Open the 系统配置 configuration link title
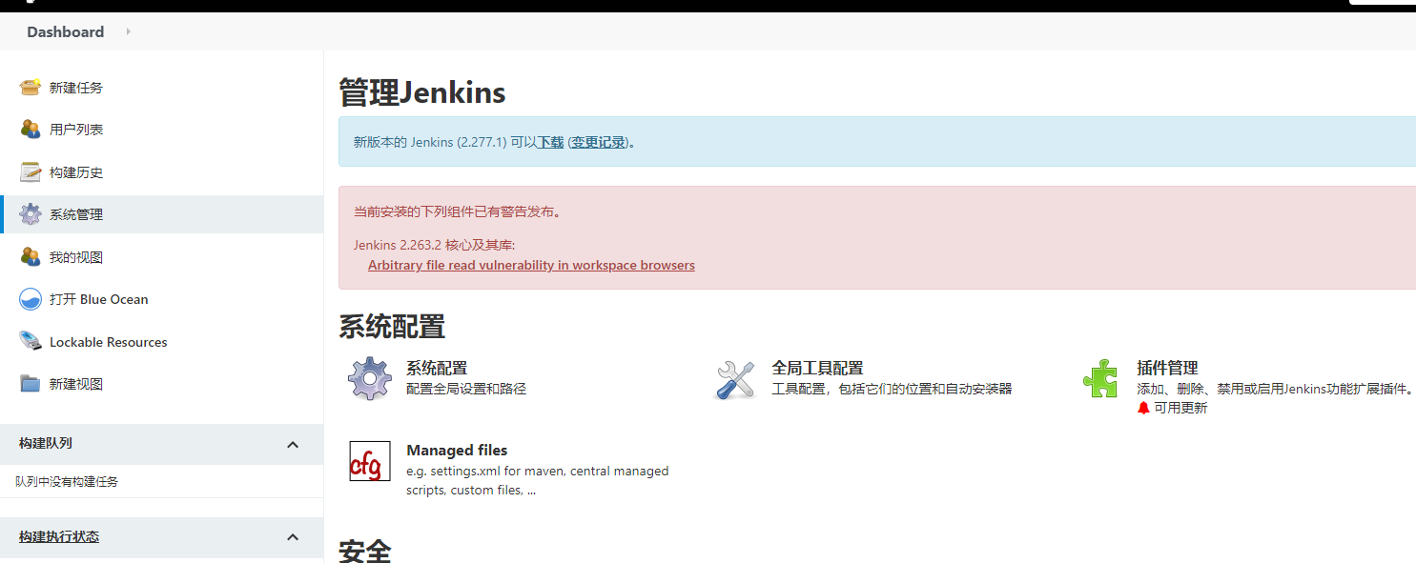This screenshot has height=563, width=1416. (x=437, y=368)
